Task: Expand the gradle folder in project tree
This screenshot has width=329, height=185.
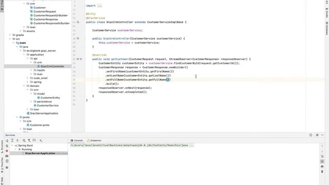Action: pos(10,35)
